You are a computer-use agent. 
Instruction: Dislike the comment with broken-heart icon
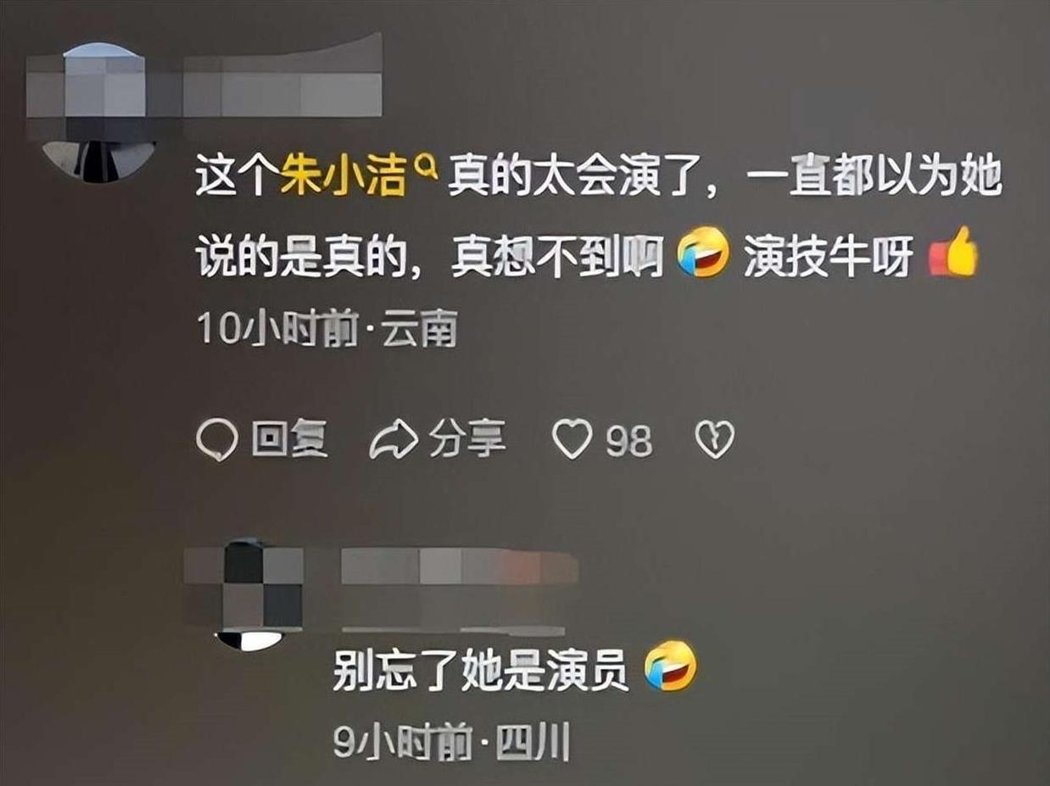click(714, 440)
